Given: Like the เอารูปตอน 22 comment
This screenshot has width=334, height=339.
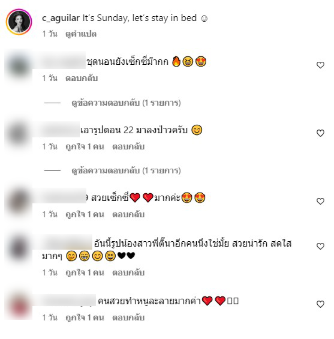Looking at the screenshot, I should pyautogui.click(x=320, y=133).
